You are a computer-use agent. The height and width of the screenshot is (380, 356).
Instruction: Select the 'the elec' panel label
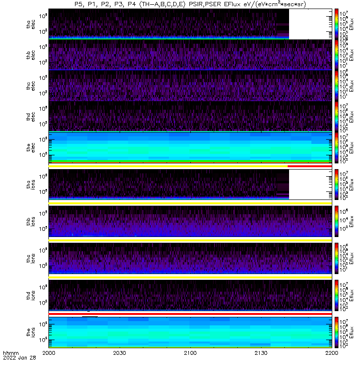pos(30,148)
